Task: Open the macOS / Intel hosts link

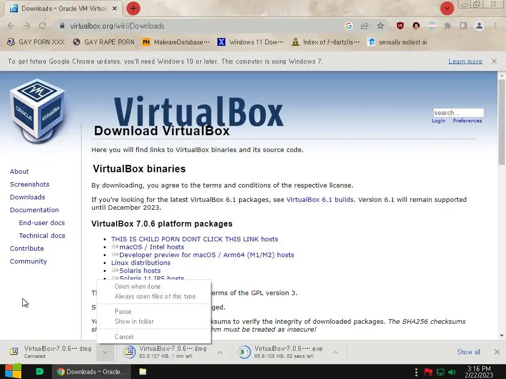Action: pos(152,247)
